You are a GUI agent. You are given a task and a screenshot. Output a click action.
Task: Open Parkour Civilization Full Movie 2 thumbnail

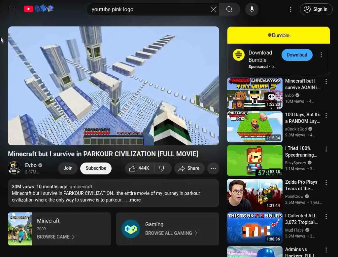coord(255,93)
